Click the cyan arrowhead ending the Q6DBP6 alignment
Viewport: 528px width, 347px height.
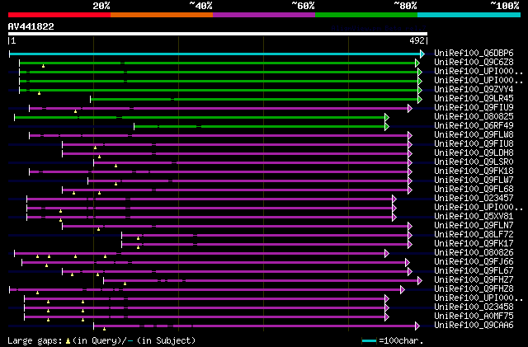click(x=422, y=54)
